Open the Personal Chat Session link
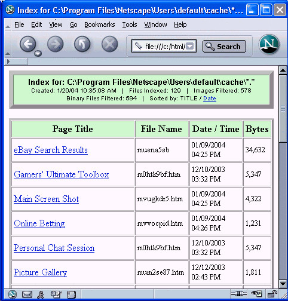 (x=54, y=248)
